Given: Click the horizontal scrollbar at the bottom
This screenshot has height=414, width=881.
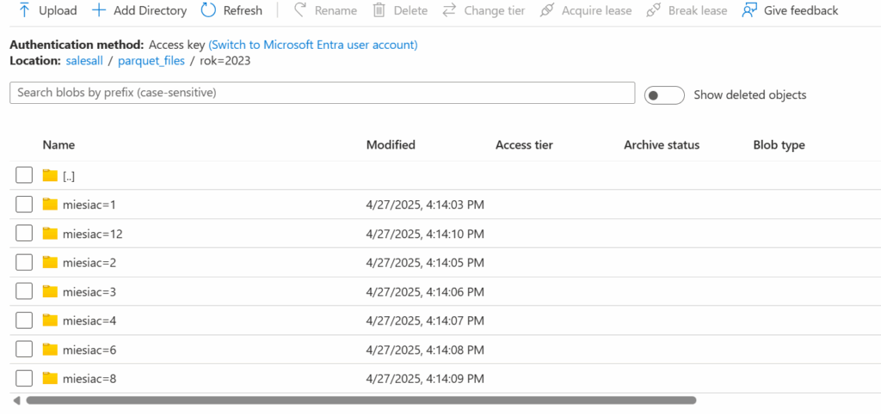Looking at the screenshot, I should point(361,400).
